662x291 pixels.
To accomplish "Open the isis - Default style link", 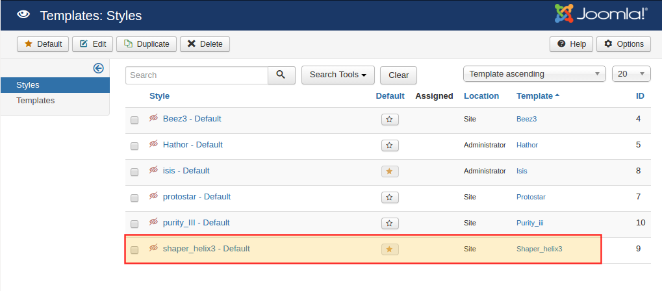I will pyautogui.click(x=186, y=171).
